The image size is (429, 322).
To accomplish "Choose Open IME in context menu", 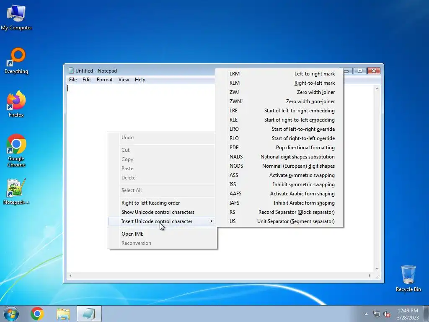I will (x=162, y=234).
